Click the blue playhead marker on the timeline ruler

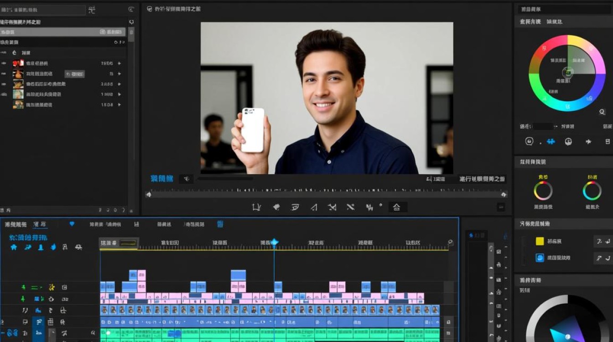click(274, 243)
